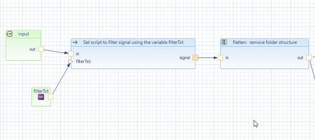Click the connection leaving flatten out port downward
Viewport: 315px width, 140px height.
(312, 70)
